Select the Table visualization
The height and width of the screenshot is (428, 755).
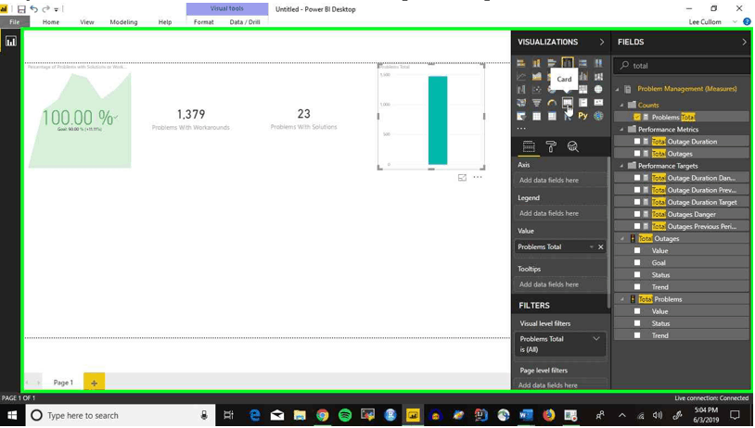(536, 116)
